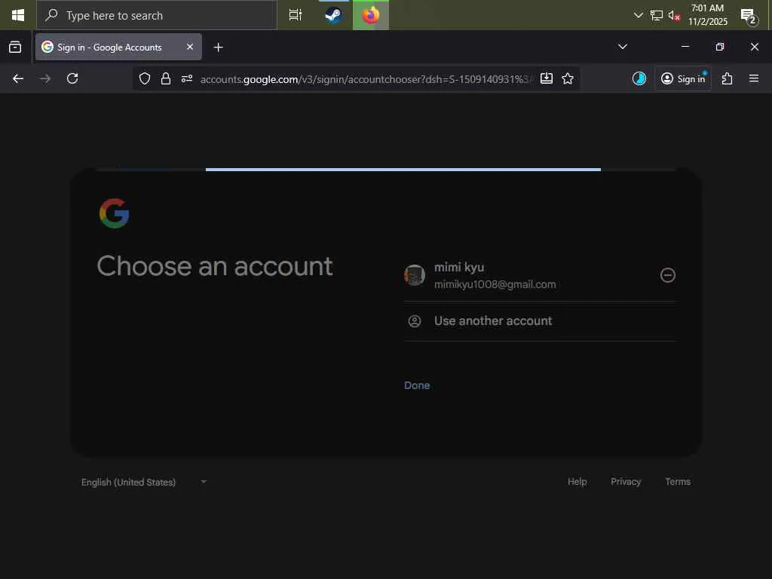Open the English (United States) language dropdown

tap(144, 482)
